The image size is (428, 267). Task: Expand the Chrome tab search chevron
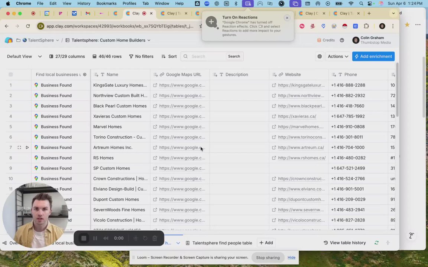(393, 13)
